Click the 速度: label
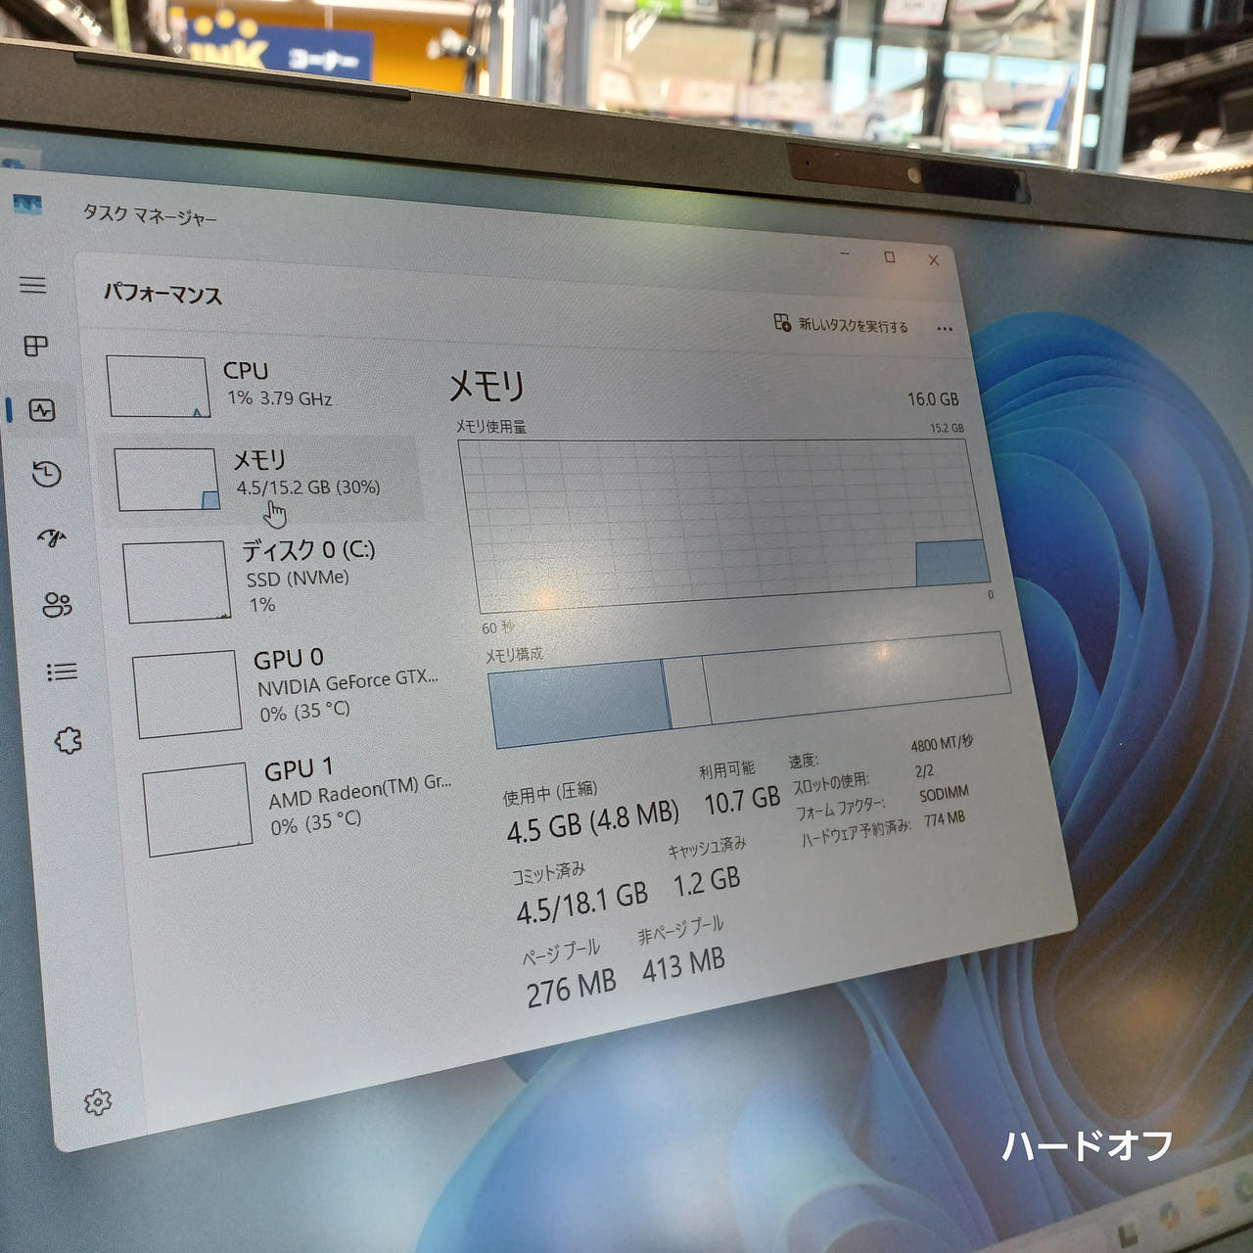This screenshot has height=1253, width=1253. (x=803, y=761)
